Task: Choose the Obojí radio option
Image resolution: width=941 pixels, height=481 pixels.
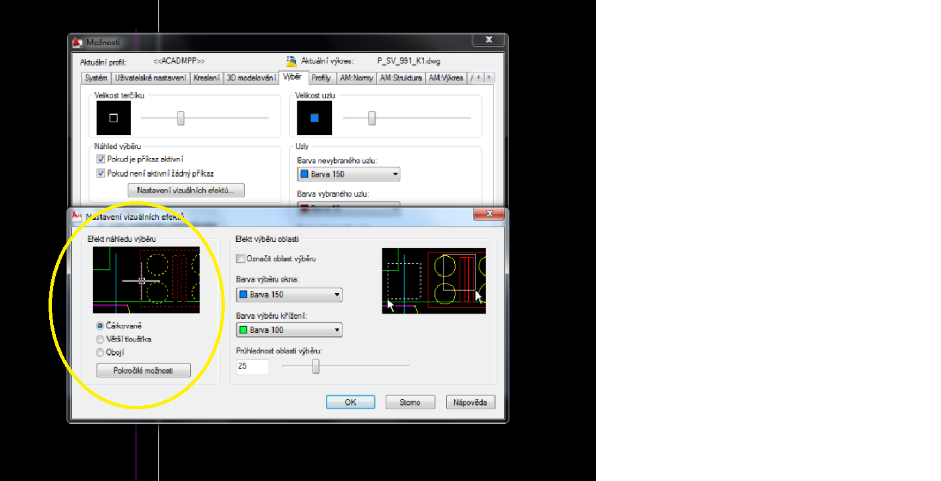Action: click(100, 353)
